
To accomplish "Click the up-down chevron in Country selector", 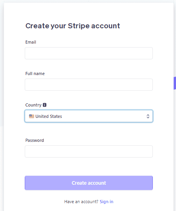I will 148,116.
